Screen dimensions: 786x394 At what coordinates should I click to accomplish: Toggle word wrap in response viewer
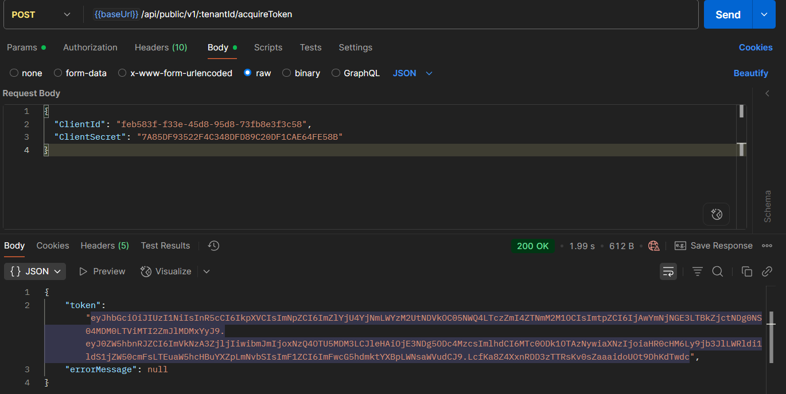[x=668, y=271]
